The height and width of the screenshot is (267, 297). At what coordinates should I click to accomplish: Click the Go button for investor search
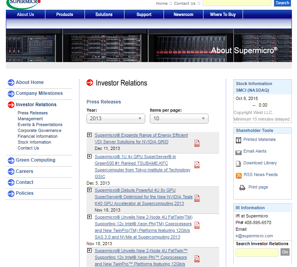285,252
